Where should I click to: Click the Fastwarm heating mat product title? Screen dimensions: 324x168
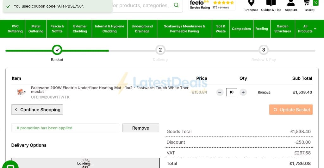(x=110, y=90)
